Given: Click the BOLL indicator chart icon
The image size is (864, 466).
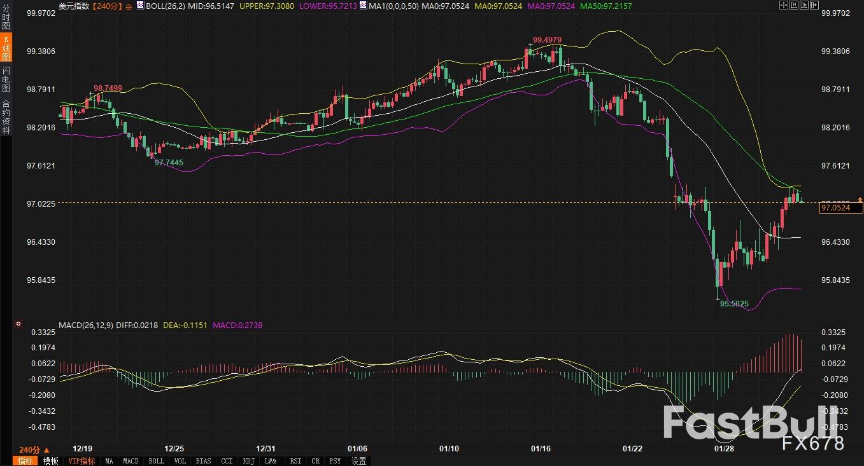Looking at the screenshot, I should (x=140, y=5).
